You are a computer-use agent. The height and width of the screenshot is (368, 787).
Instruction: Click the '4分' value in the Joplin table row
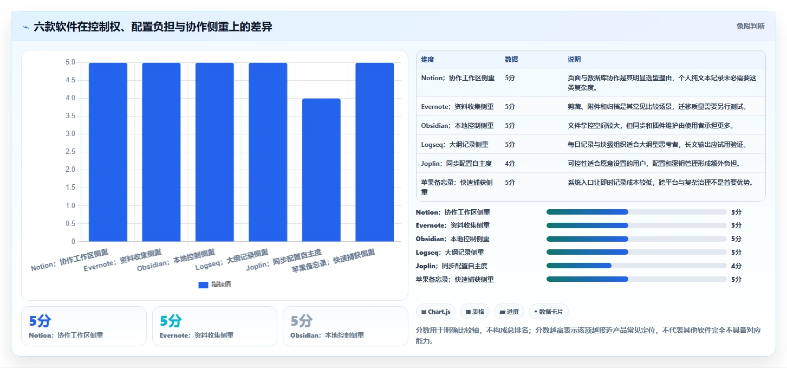point(510,164)
